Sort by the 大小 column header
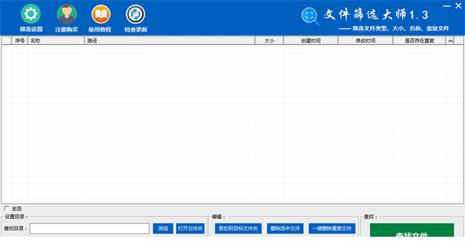Image resolution: width=465 pixels, height=246 pixels. click(x=269, y=40)
